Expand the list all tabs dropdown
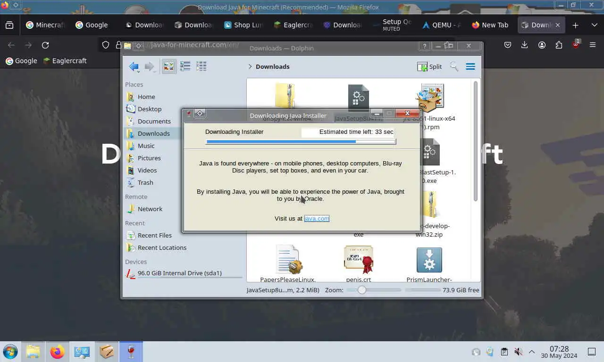604x362 pixels. [594, 25]
